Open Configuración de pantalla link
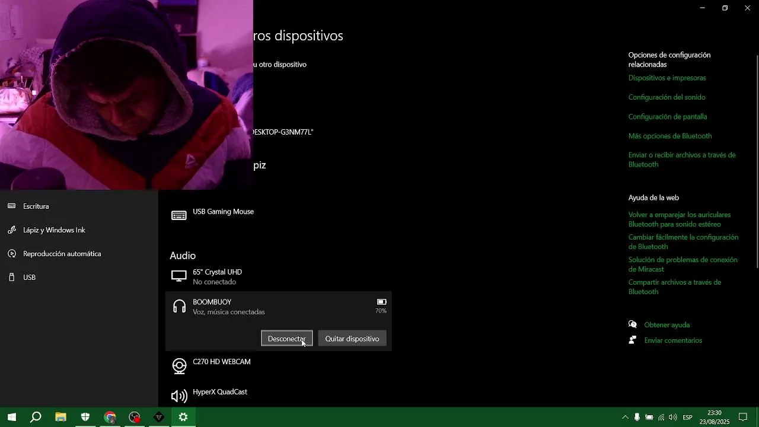Viewport: 759px width, 427px height. [x=668, y=117]
